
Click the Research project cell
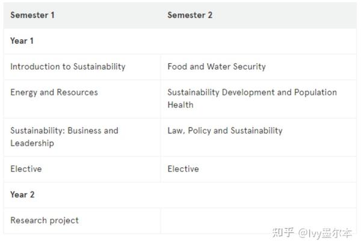pyautogui.click(x=45, y=221)
